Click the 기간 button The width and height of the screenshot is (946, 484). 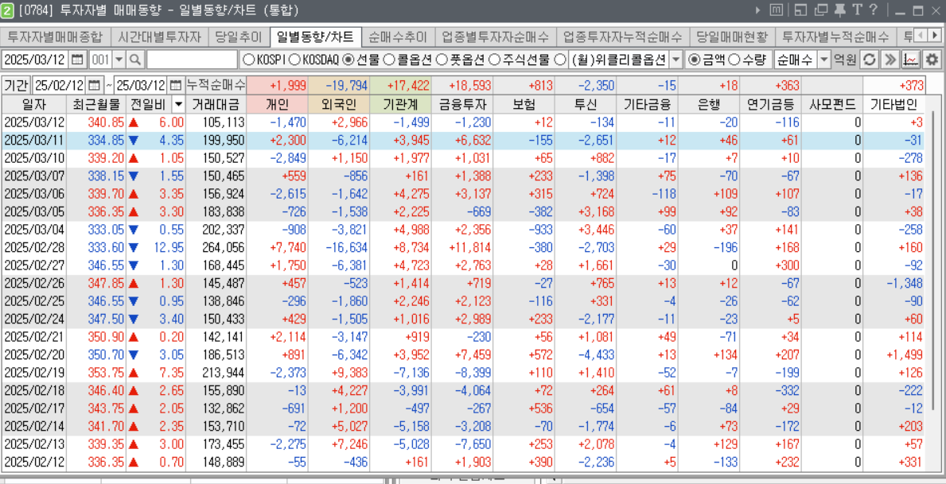tap(16, 85)
